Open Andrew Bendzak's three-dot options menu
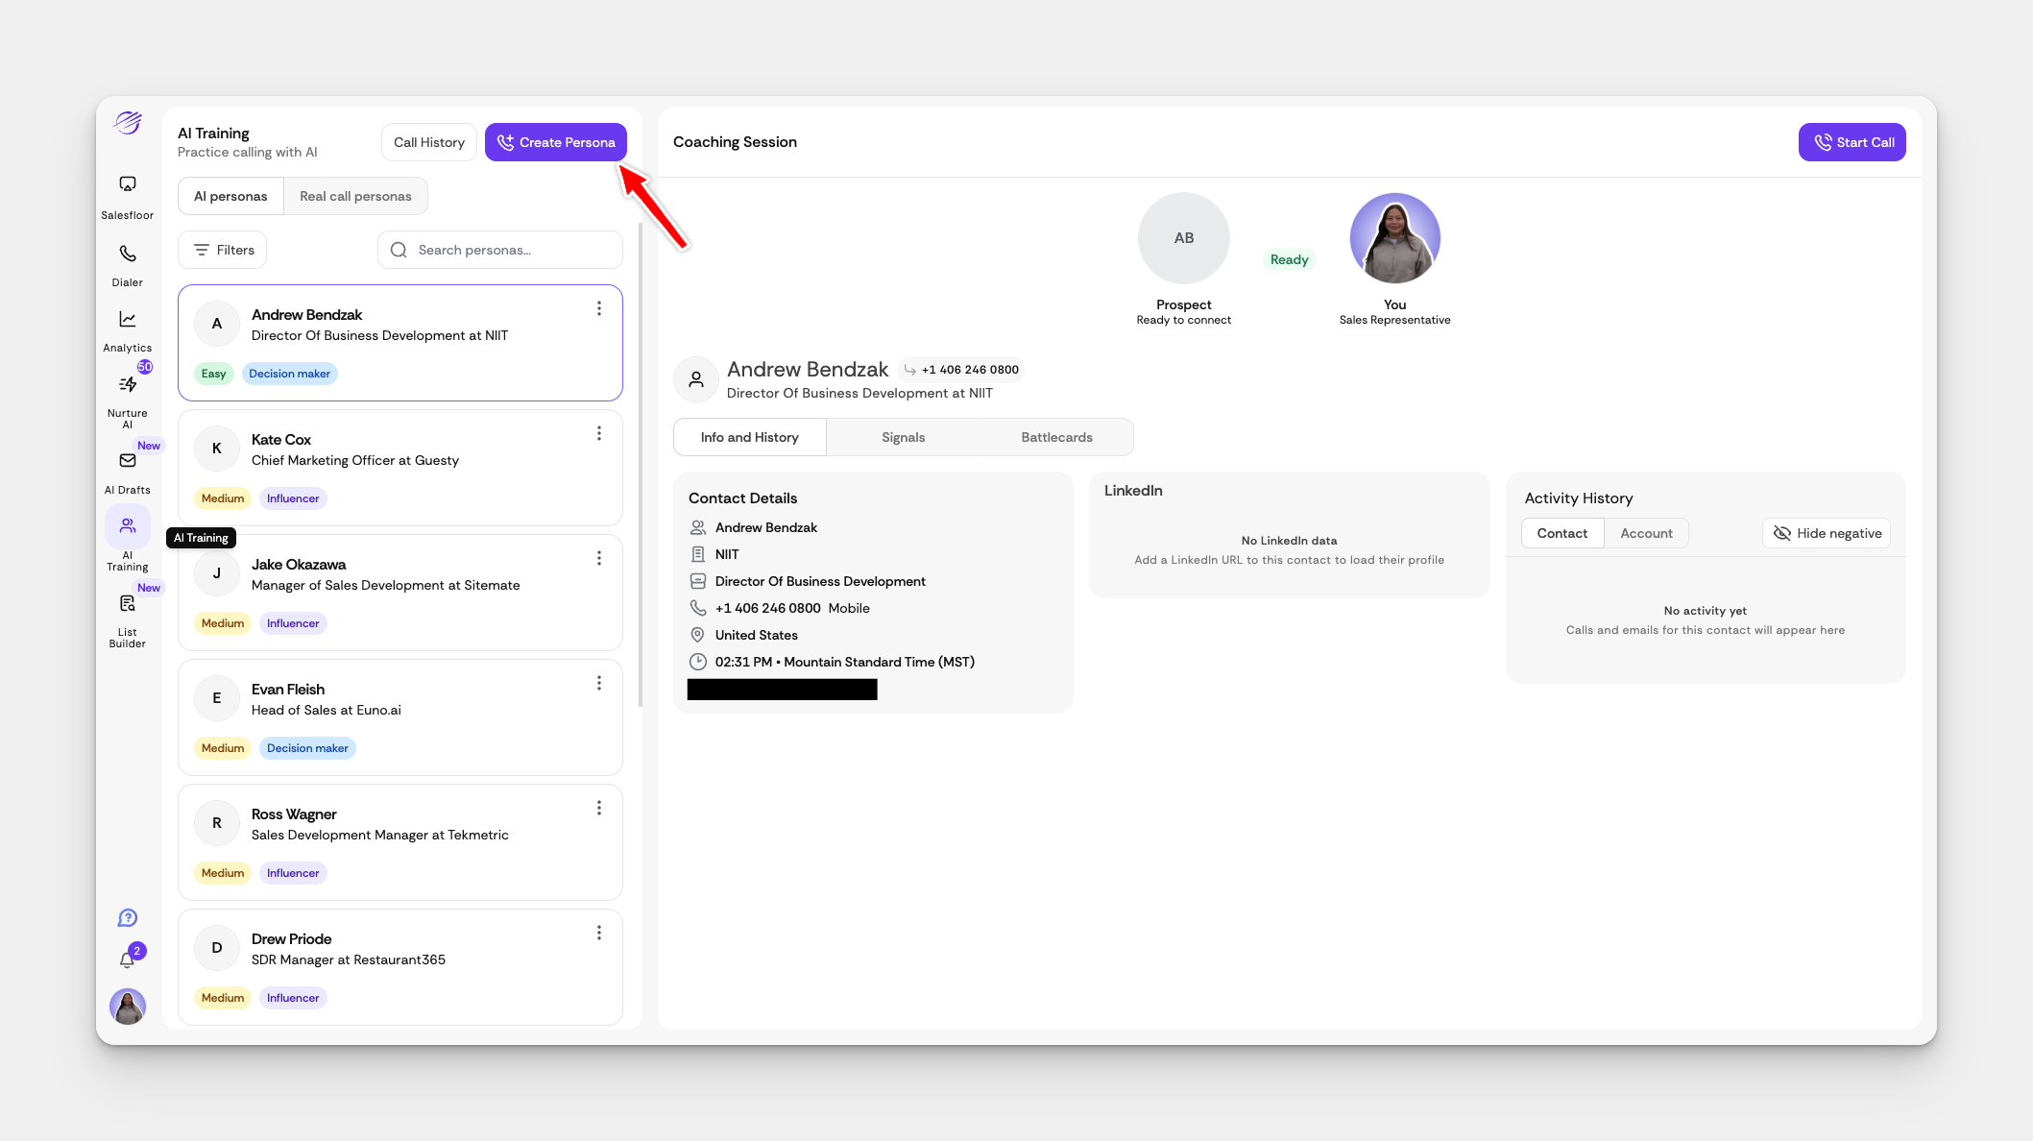Screen dimensions: 2033x1141 pyautogui.click(x=599, y=308)
